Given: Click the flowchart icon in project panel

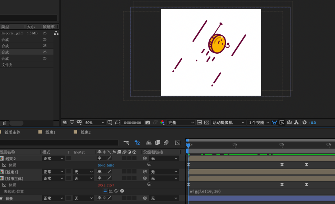Looking at the screenshot, I should [56, 33].
